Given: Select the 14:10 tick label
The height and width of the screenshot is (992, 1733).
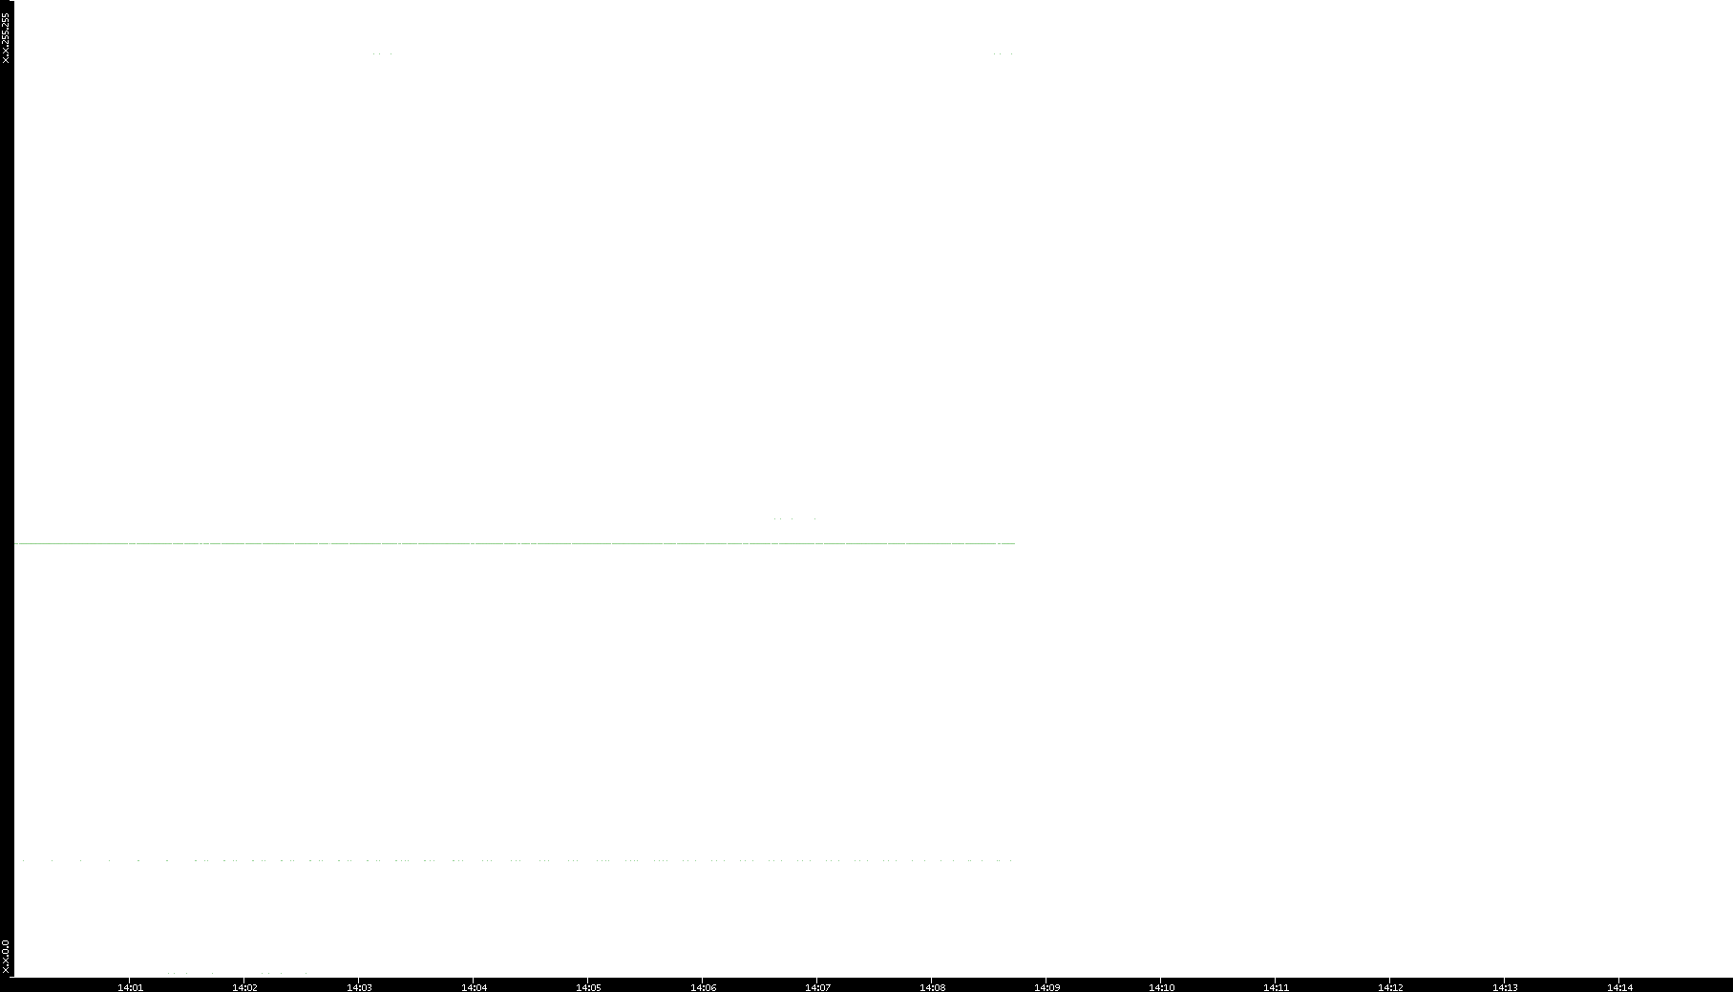Looking at the screenshot, I should (x=1162, y=987).
